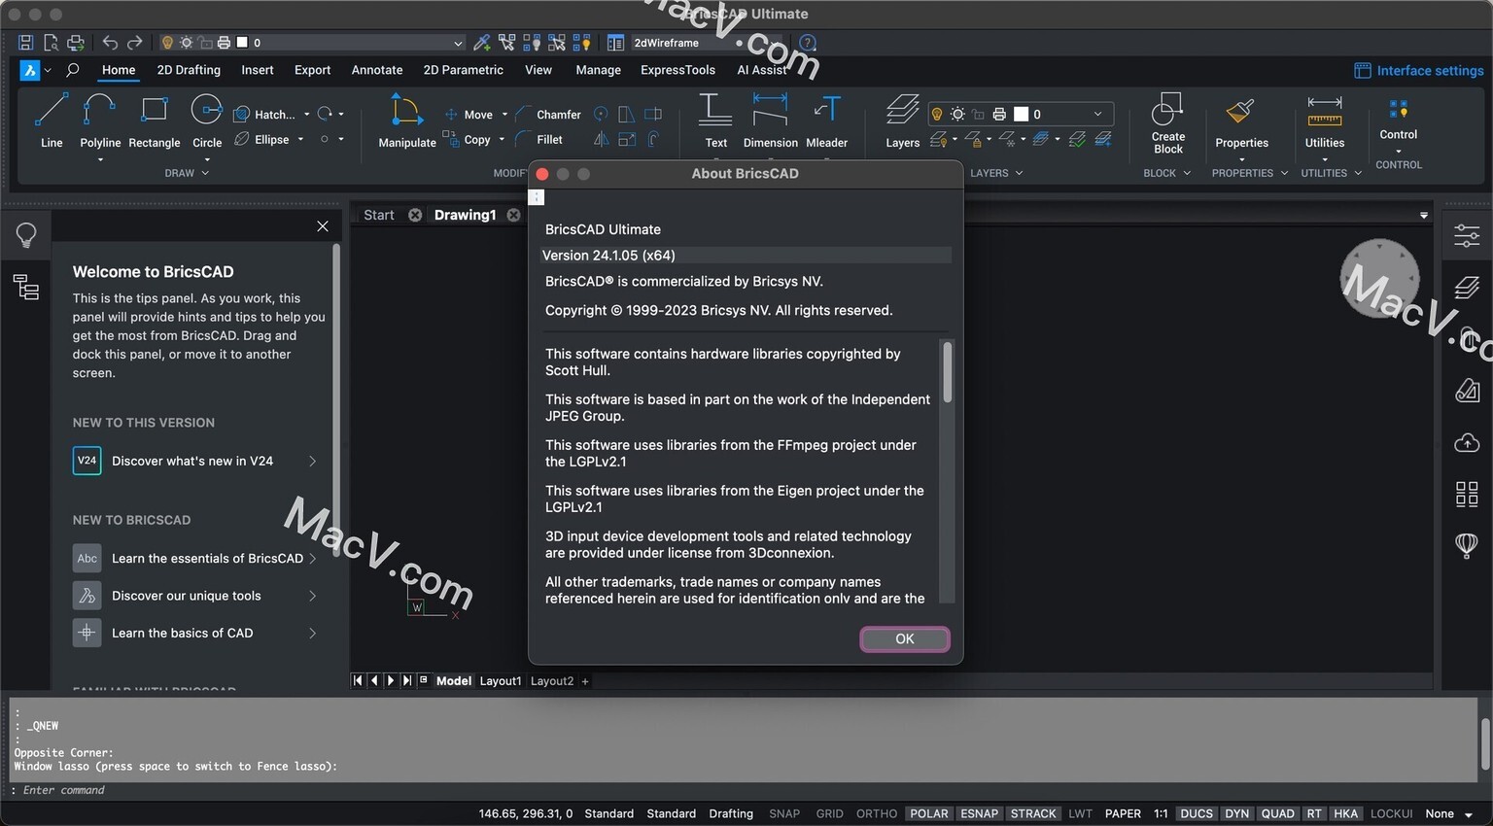Activate the Manipulate tool
Image resolution: width=1493 pixels, height=826 pixels.
coord(407,120)
